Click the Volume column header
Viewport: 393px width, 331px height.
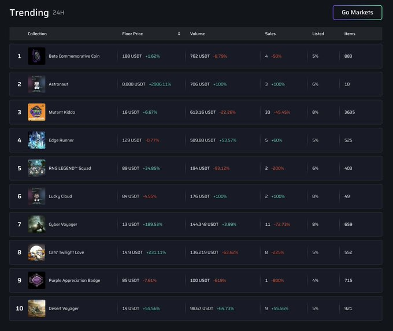click(x=197, y=34)
